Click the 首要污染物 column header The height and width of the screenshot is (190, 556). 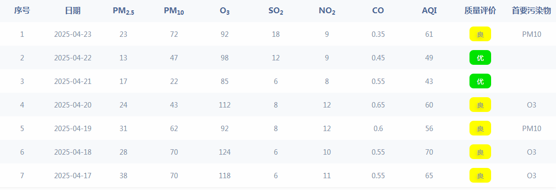click(531, 11)
